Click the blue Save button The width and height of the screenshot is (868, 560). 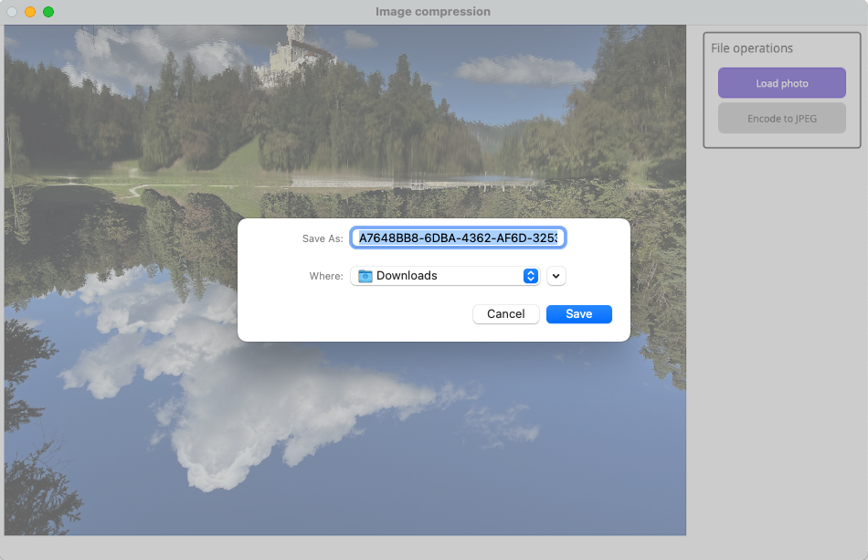click(578, 314)
